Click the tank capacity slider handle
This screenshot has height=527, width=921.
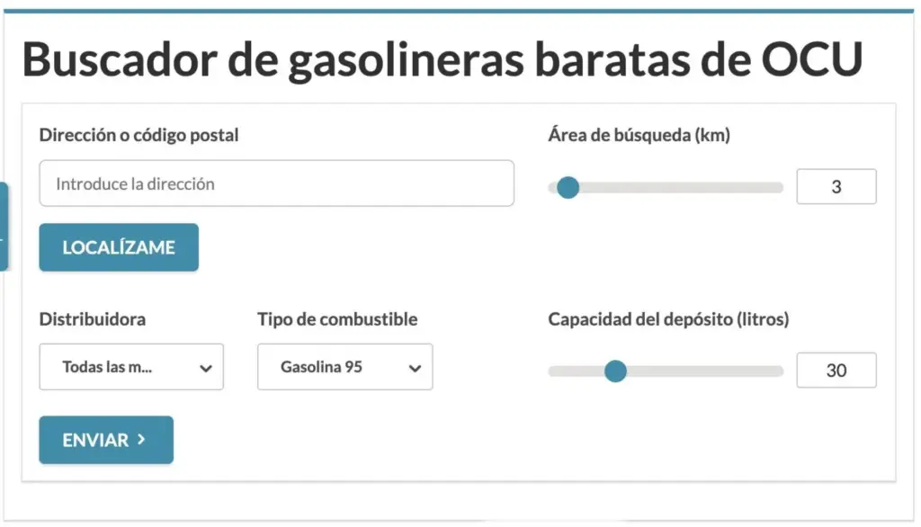[x=615, y=371]
